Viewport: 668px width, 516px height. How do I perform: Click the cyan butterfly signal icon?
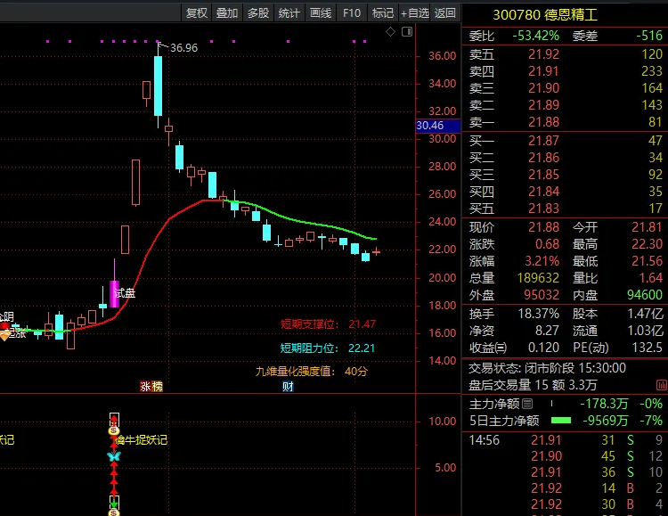coord(114,456)
